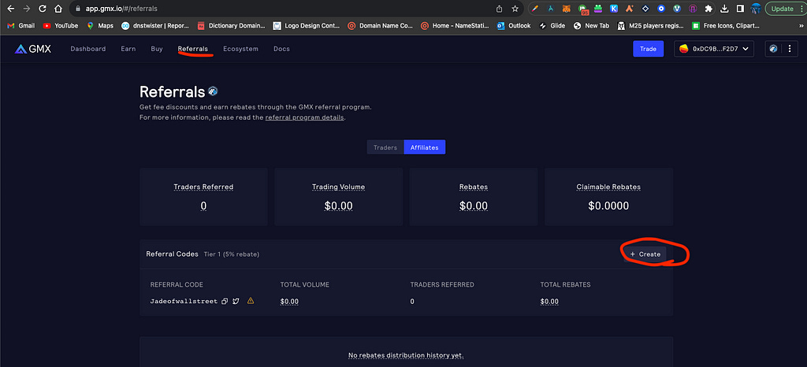
Task: View site lock information in address bar
Action: (78, 9)
